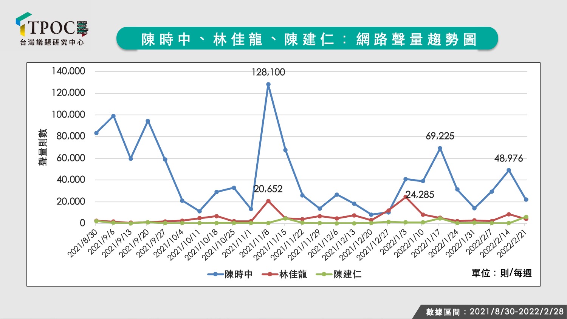Image resolution: width=567 pixels, height=319 pixels.
Task: Click the 24,285 red line label
Action: 420,195
